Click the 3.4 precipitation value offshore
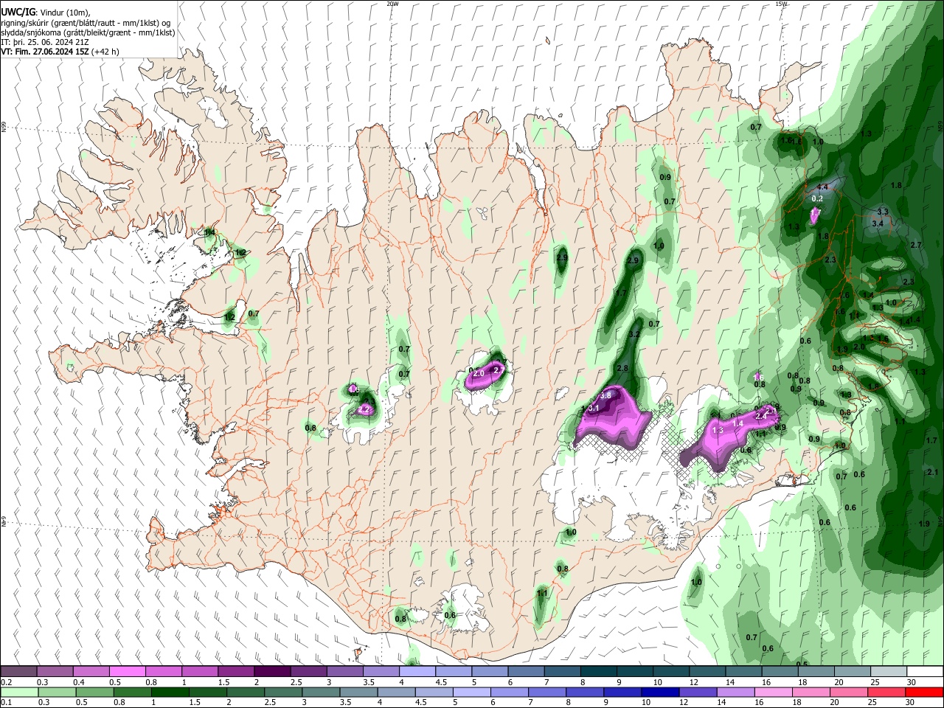Image resolution: width=944 pixels, height=708 pixels. click(x=878, y=223)
